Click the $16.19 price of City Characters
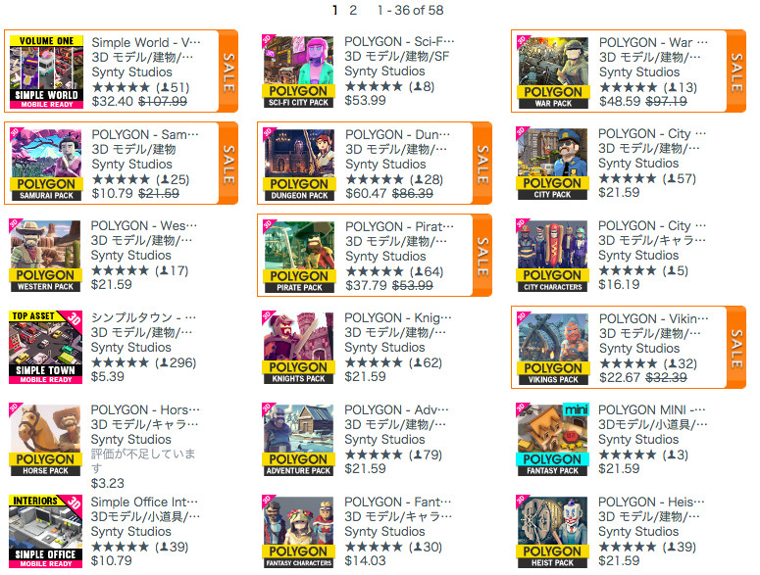The width and height of the screenshot is (760, 575). coord(619,284)
